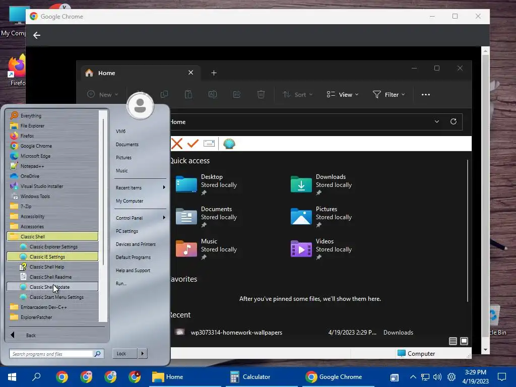This screenshot has height=387, width=516.
Task: Click Run... in the start menu
Action: (121, 283)
